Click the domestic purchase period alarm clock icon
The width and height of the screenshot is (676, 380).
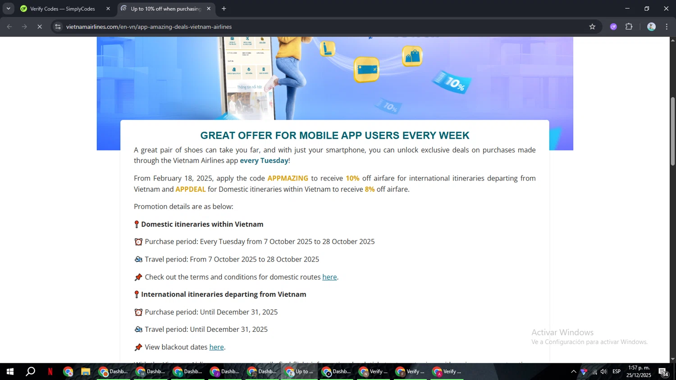pyautogui.click(x=138, y=242)
